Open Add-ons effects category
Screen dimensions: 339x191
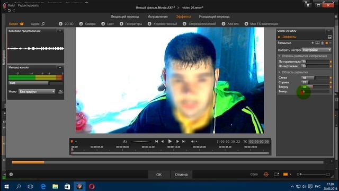coord(230,24)
